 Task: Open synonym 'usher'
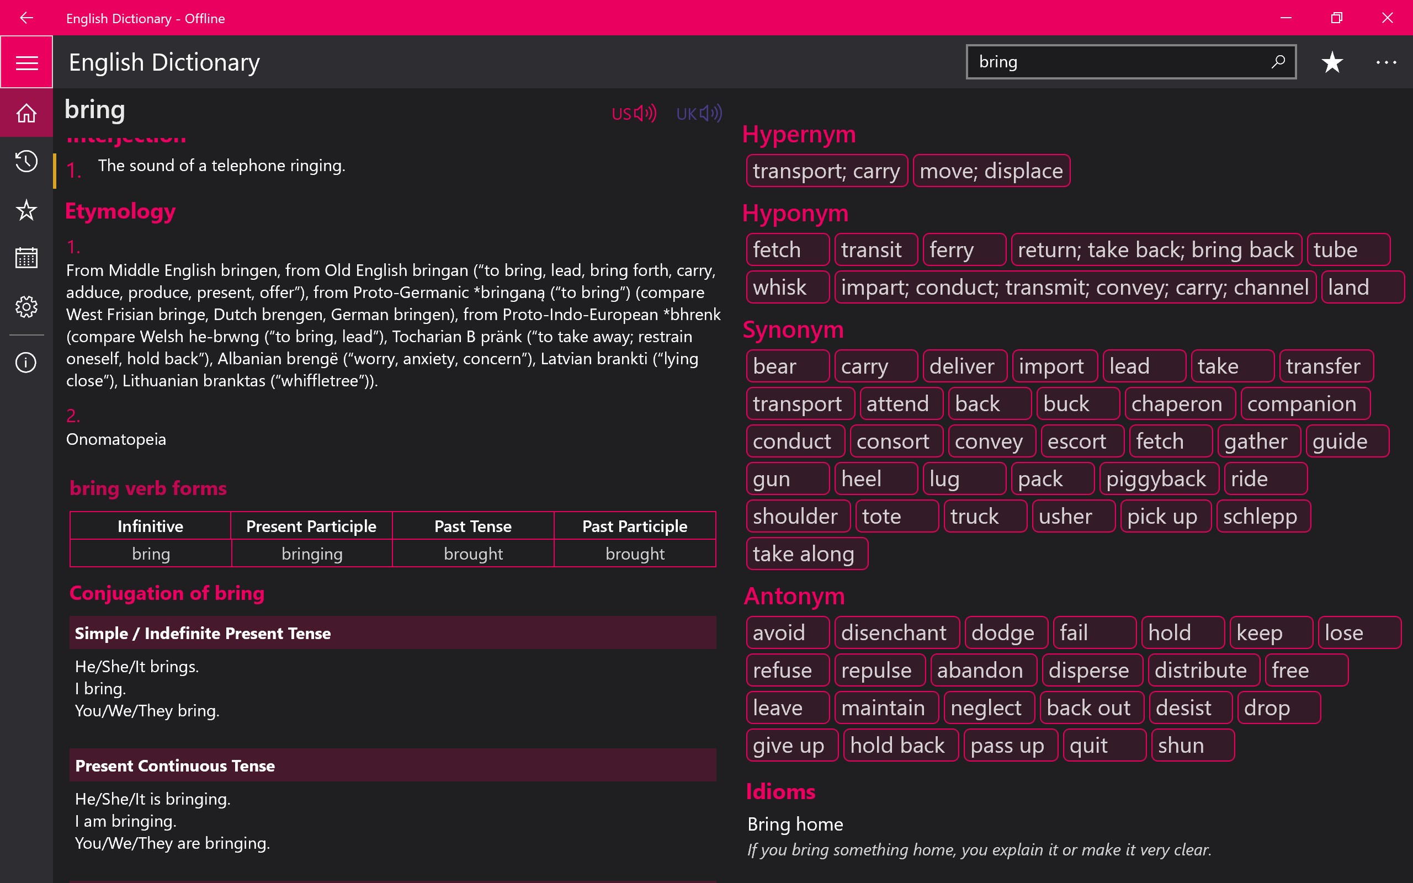pos(1074,516)
